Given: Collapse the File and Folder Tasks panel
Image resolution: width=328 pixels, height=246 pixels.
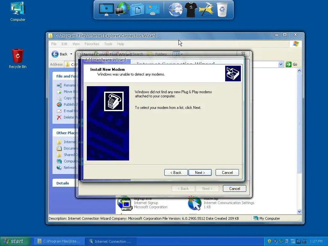Looking at the screenshot, I should (x=65, y=76).
